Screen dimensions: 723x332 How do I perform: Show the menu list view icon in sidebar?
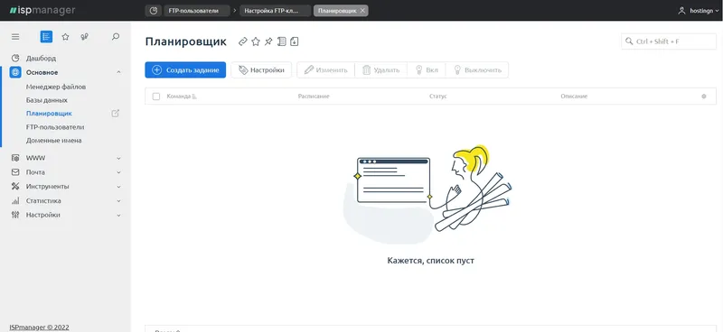point(46,37)
